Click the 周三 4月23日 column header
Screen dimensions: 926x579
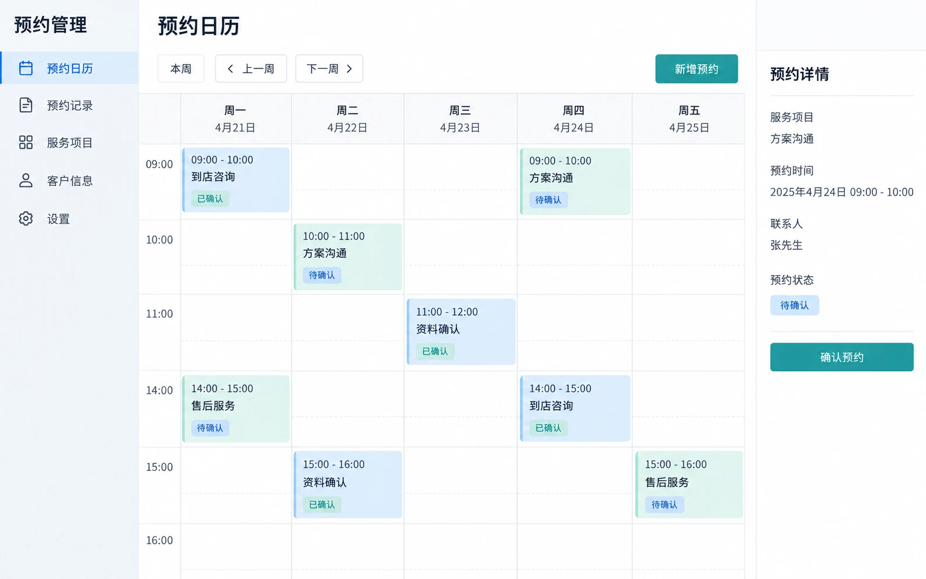click(460, 118)
